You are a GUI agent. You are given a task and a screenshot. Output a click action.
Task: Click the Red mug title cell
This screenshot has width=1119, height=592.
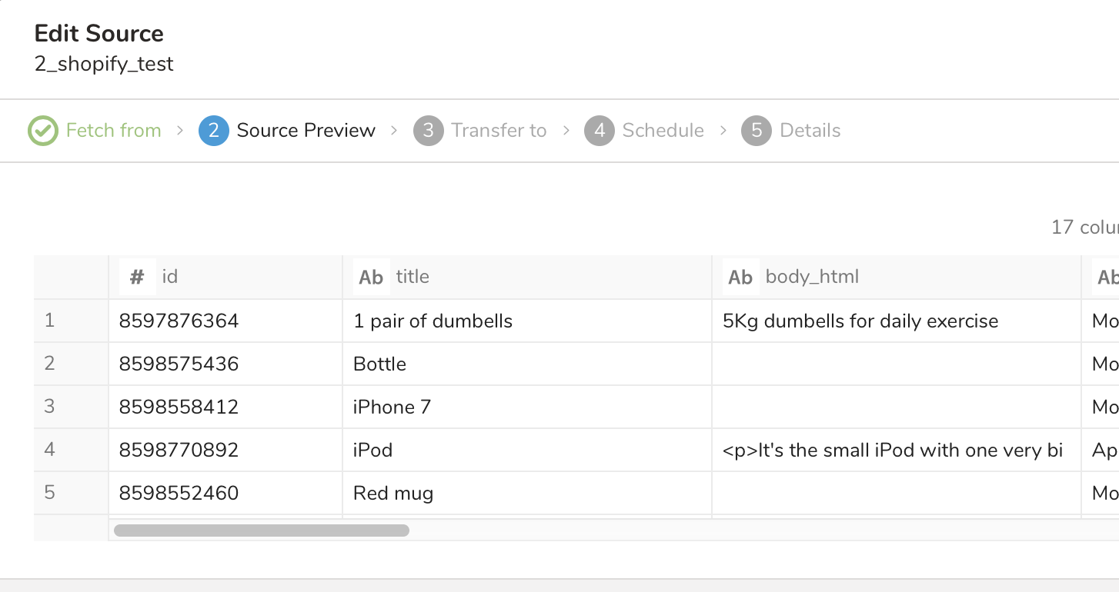pos(392,493)
